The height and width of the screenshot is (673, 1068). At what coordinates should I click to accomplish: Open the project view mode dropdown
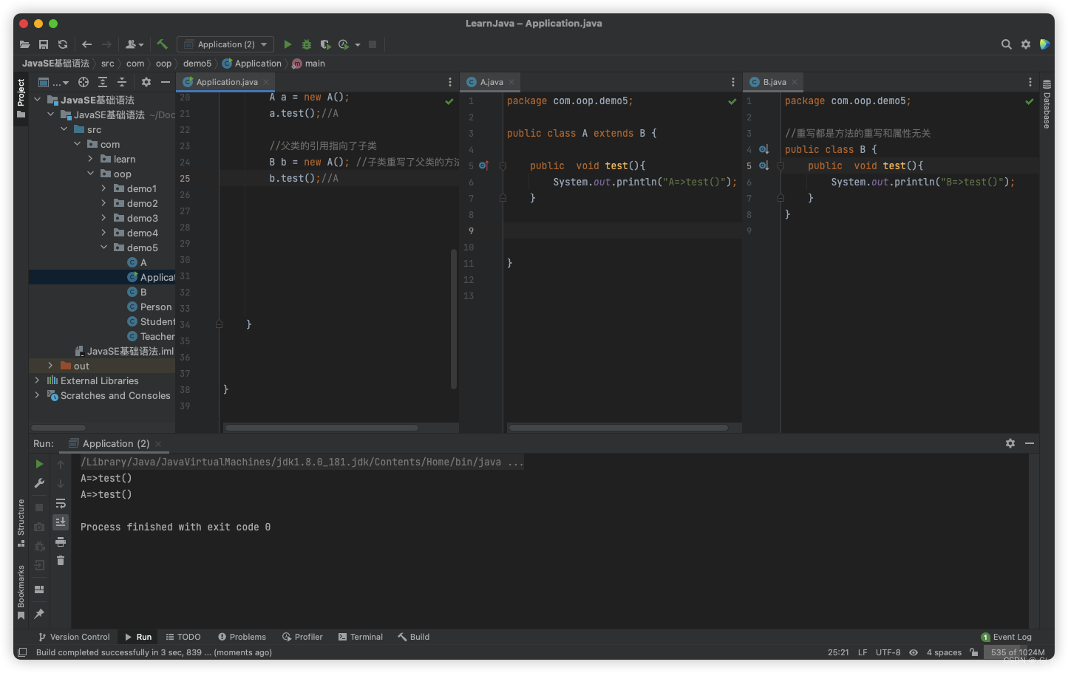pyautogui.click(x=53, y=82)
